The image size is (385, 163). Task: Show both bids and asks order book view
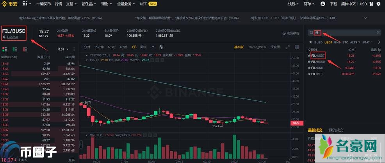tap(4, 49)
